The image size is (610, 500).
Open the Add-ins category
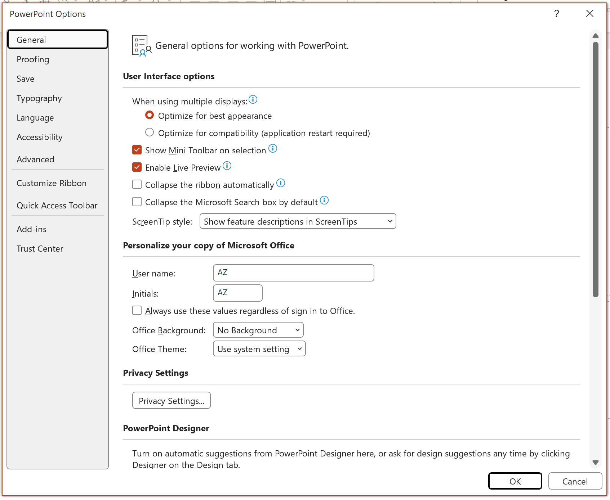pos(58,229)
